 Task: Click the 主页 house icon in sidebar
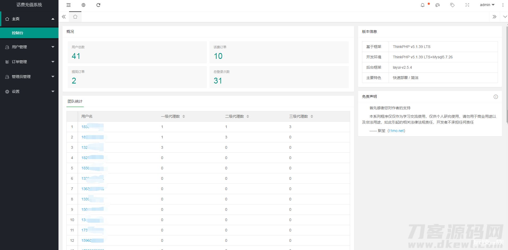pyautogui.click(x=7, y=19)
